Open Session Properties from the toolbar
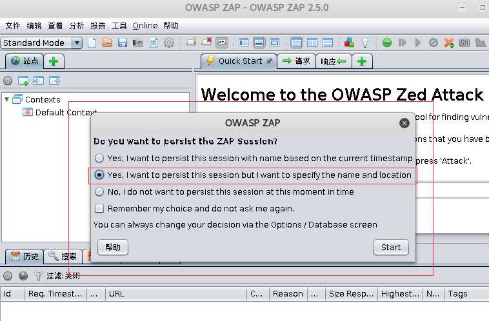This screenshot has width=489, height=321. [154, 43]
